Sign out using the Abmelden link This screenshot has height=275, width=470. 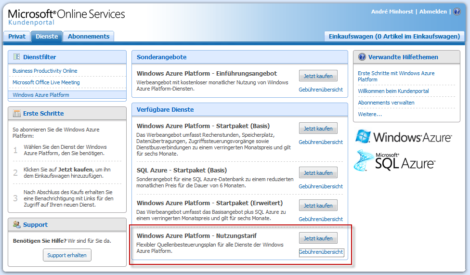click(x=433, y=12)
